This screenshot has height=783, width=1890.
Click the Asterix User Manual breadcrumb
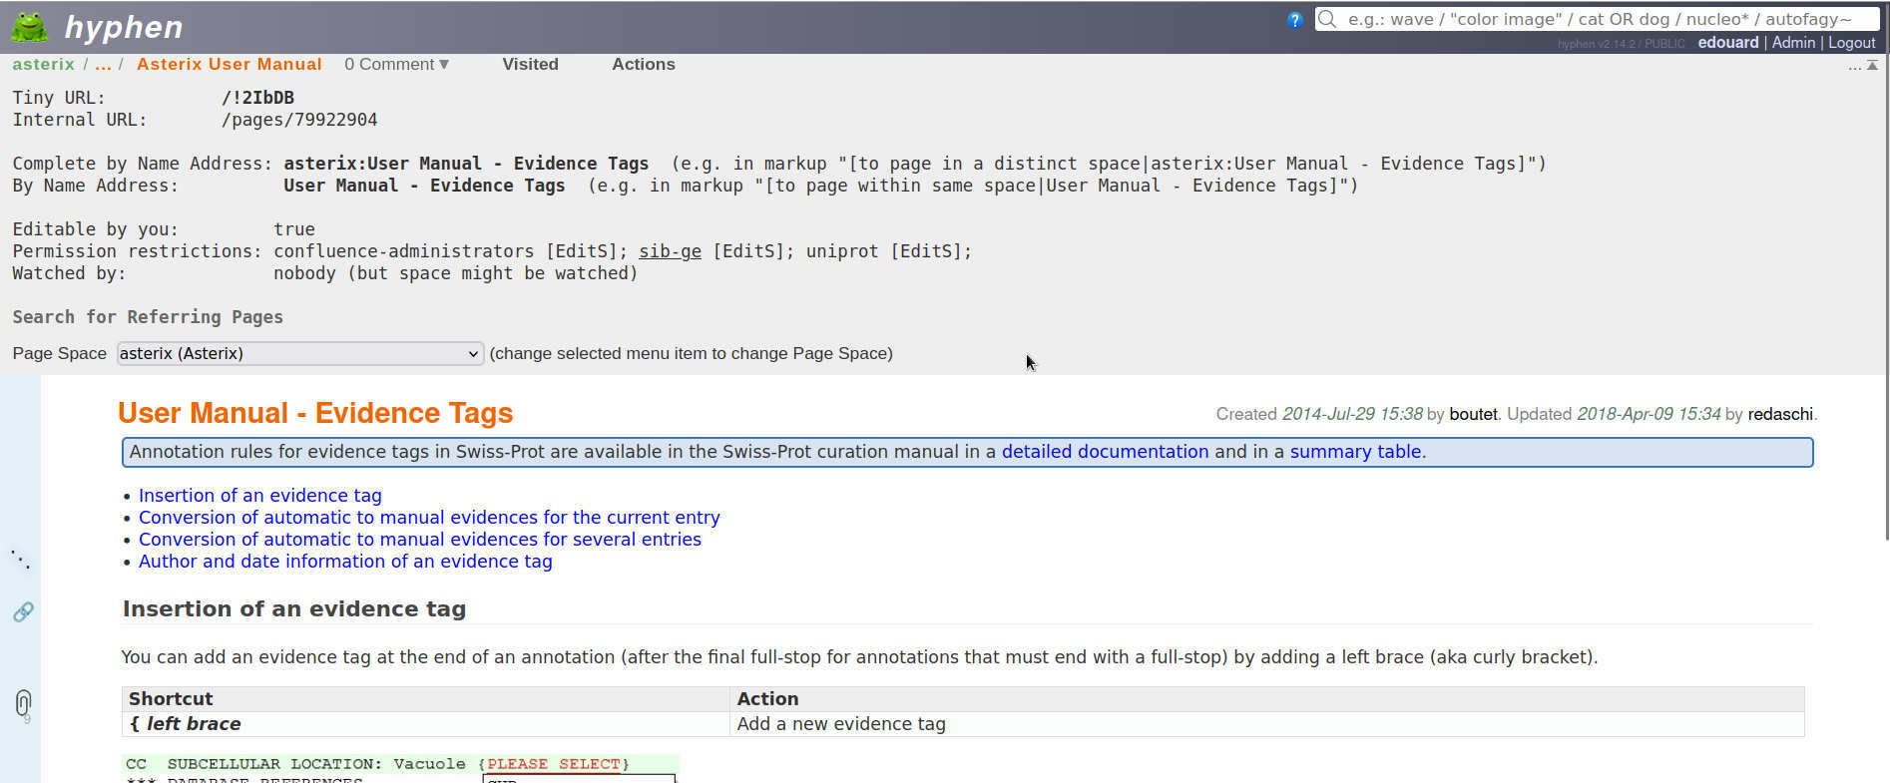230,64
